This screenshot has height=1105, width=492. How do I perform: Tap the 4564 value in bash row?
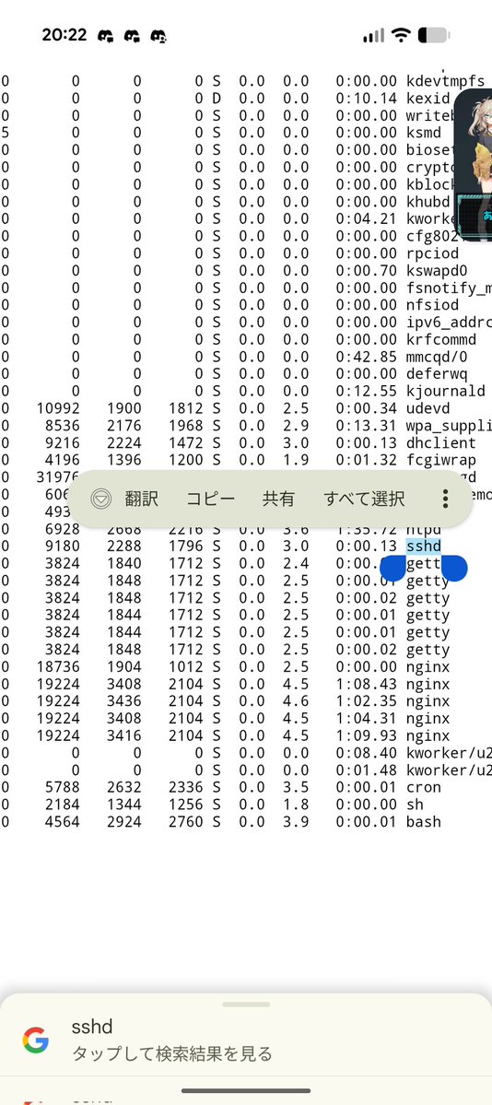tap(62, 822)
